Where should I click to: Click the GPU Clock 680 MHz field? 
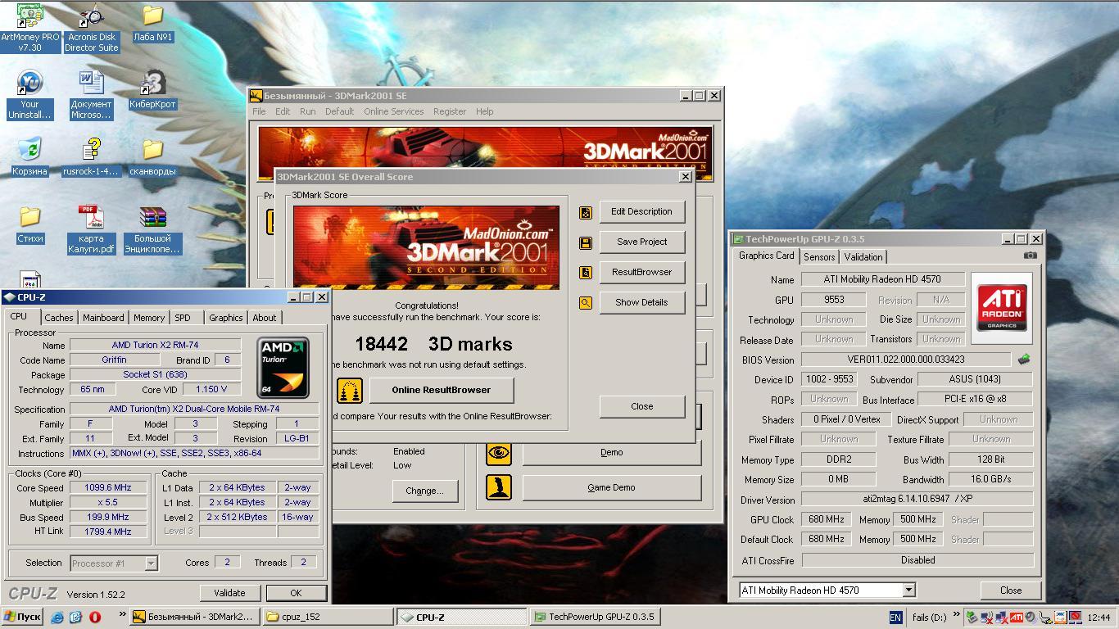[826, 519]
